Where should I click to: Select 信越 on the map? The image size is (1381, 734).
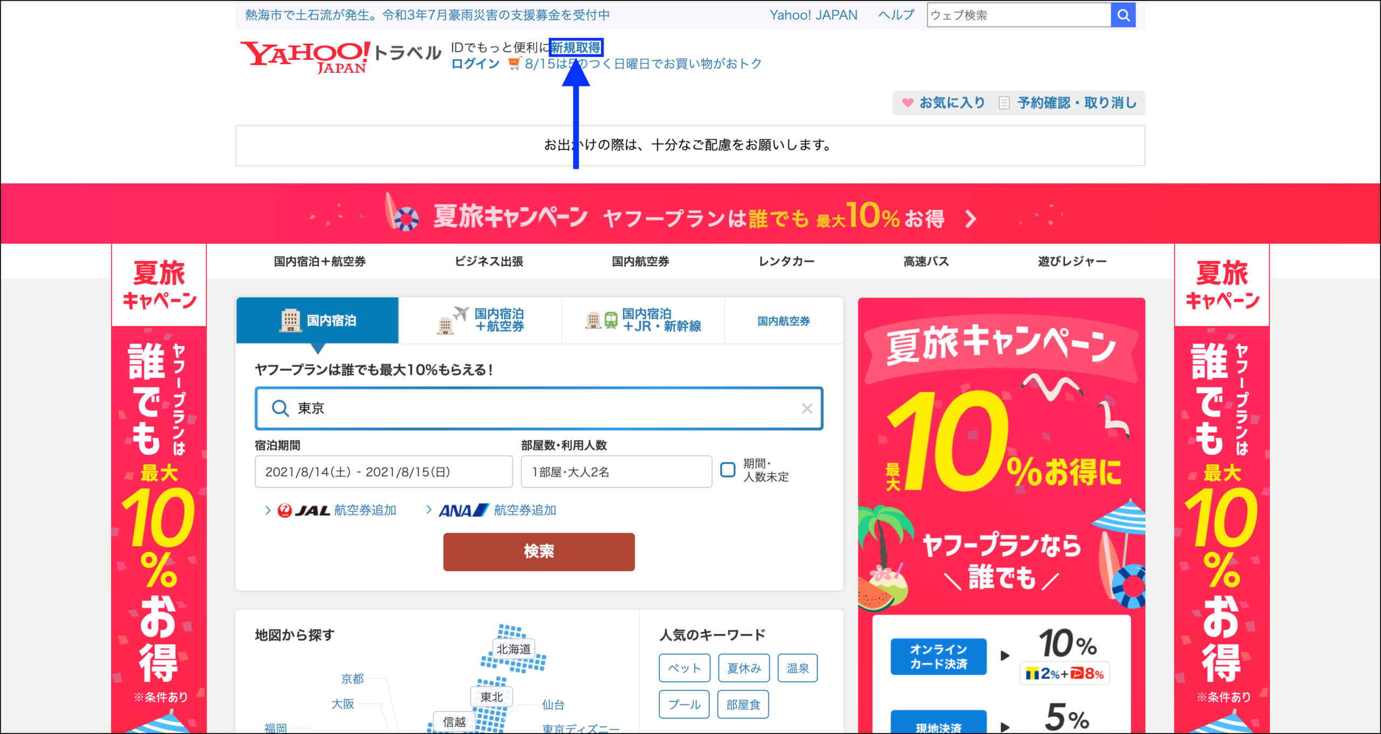[454, 722]
